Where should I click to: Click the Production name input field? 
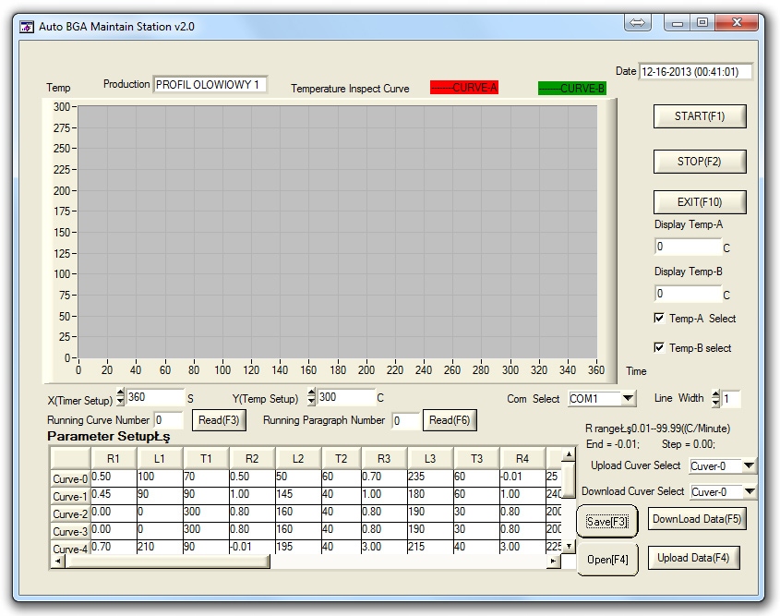(210, 85)
